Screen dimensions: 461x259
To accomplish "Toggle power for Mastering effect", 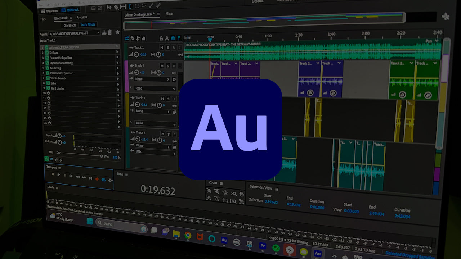I will pyautogui.click(x=48, y=68).
